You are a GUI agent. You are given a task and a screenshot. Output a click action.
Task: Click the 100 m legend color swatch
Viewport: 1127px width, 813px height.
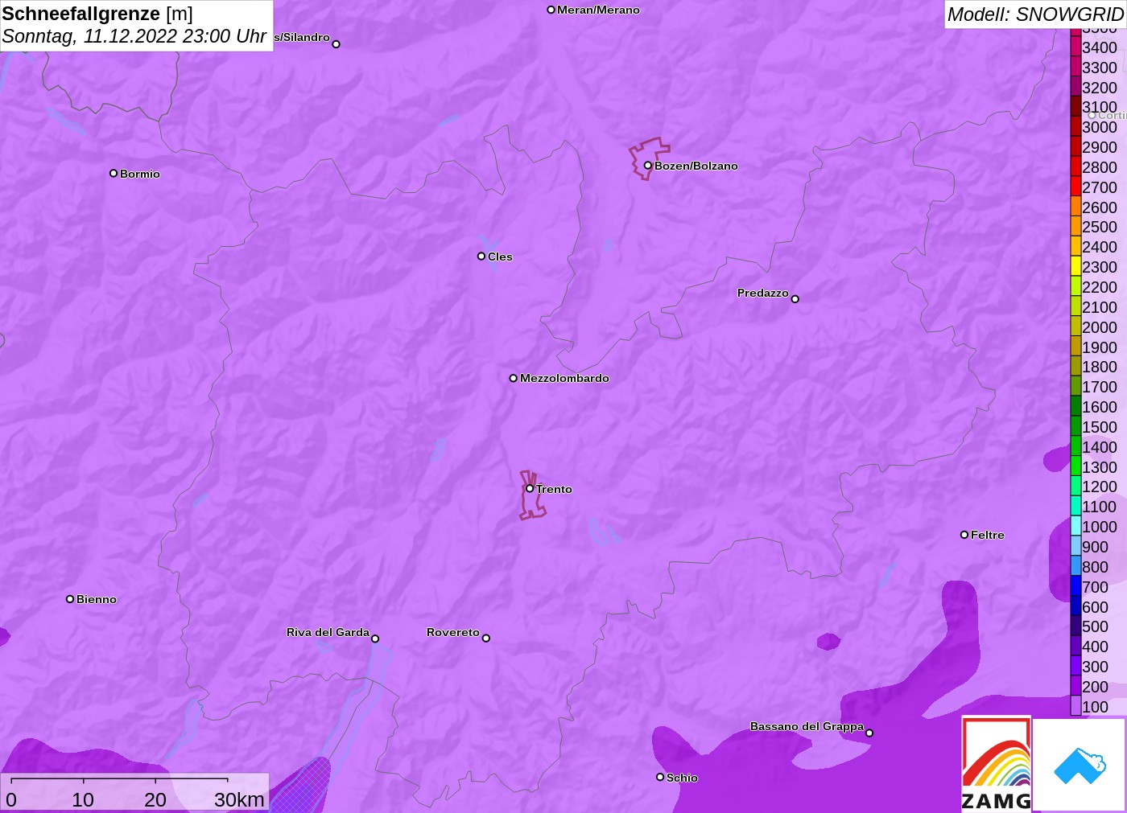point(1075,706)
